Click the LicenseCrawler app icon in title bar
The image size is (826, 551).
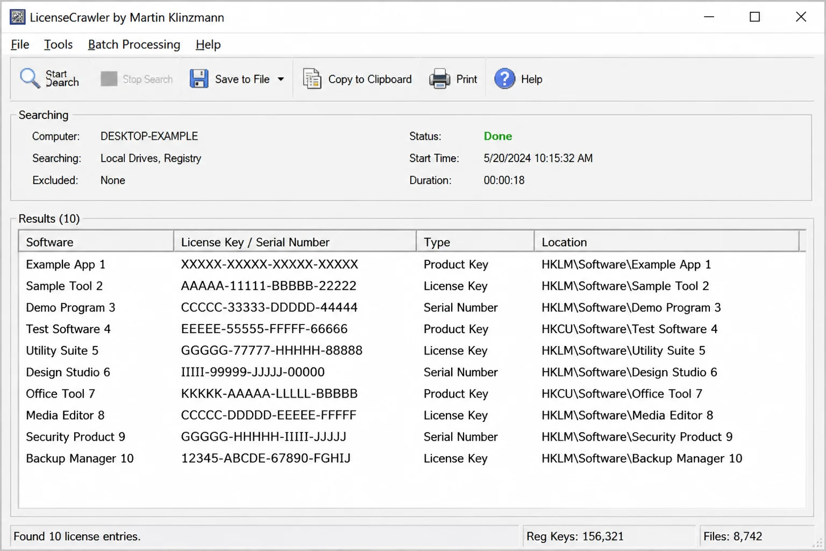(x=17, y=17)
